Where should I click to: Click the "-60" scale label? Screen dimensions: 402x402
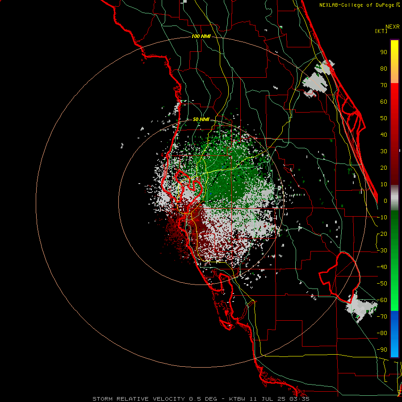tap(382, 300)
